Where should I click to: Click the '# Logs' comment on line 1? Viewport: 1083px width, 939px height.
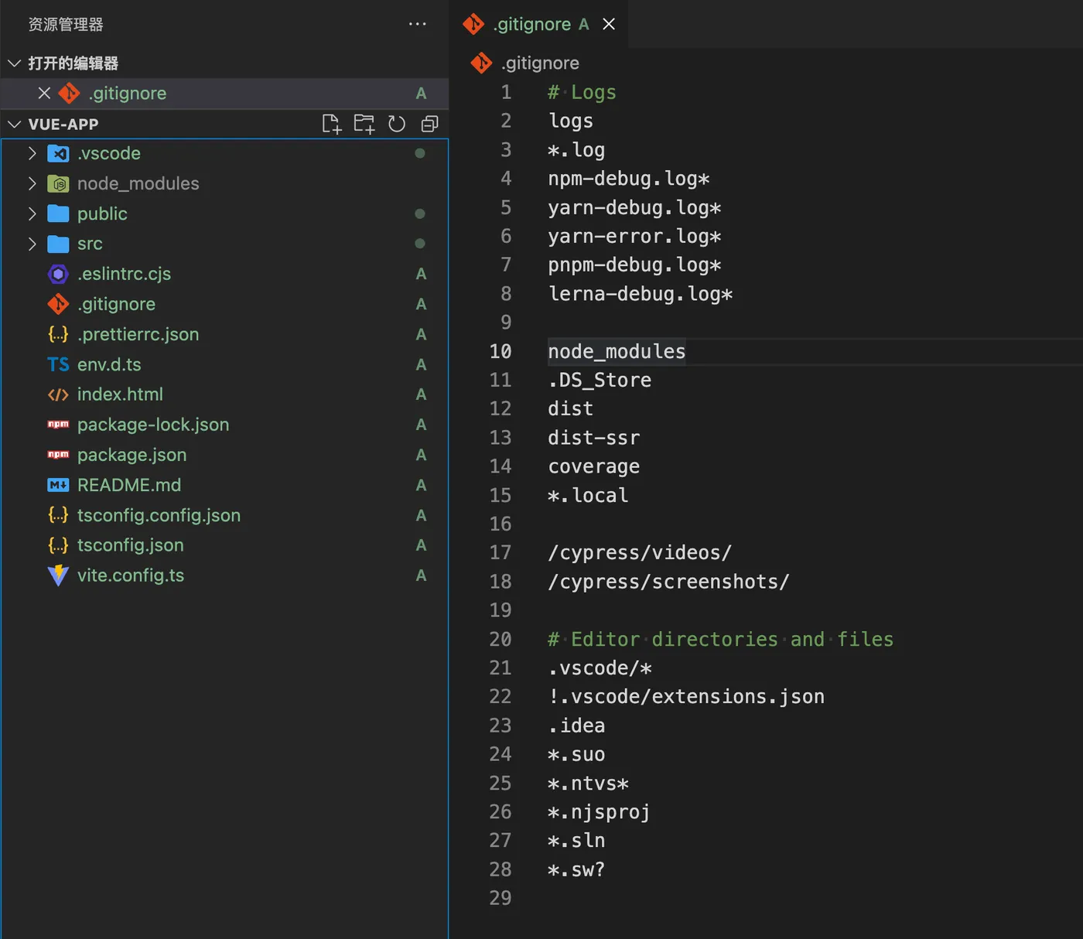point(582,92)
